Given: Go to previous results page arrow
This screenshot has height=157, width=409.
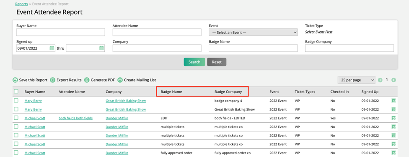Looking at the screenshot, I should (x=381, y=80).
